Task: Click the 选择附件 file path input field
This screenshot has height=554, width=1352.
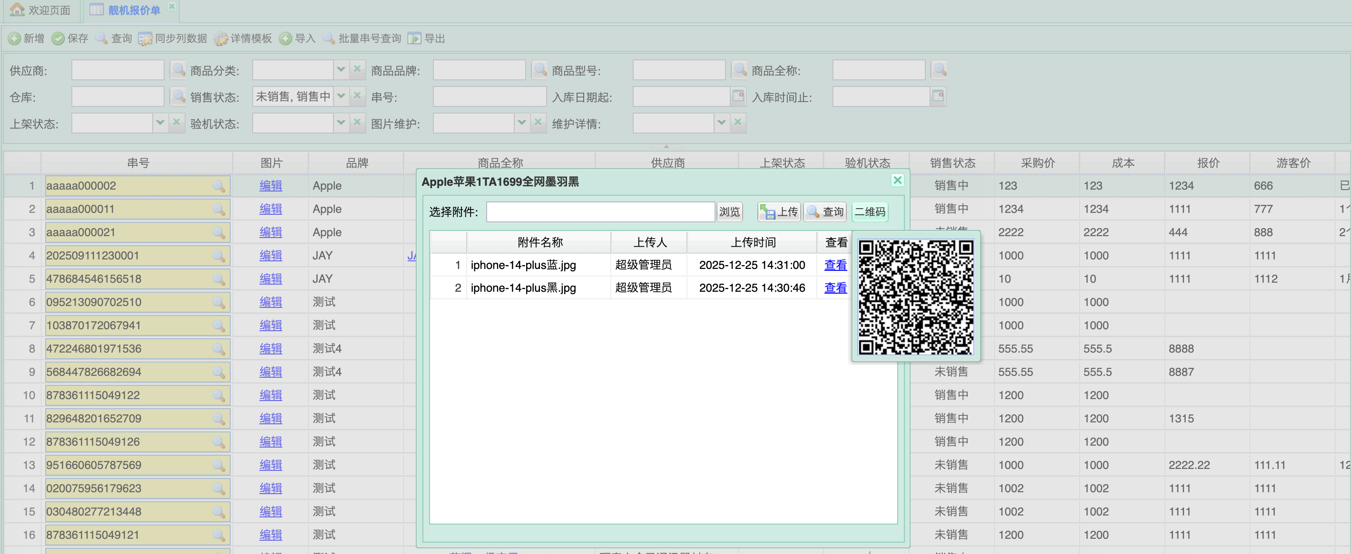Action: 600,212
